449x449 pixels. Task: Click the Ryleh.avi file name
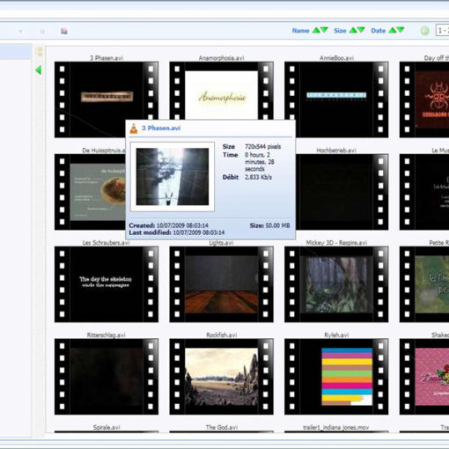coord(336,335)
